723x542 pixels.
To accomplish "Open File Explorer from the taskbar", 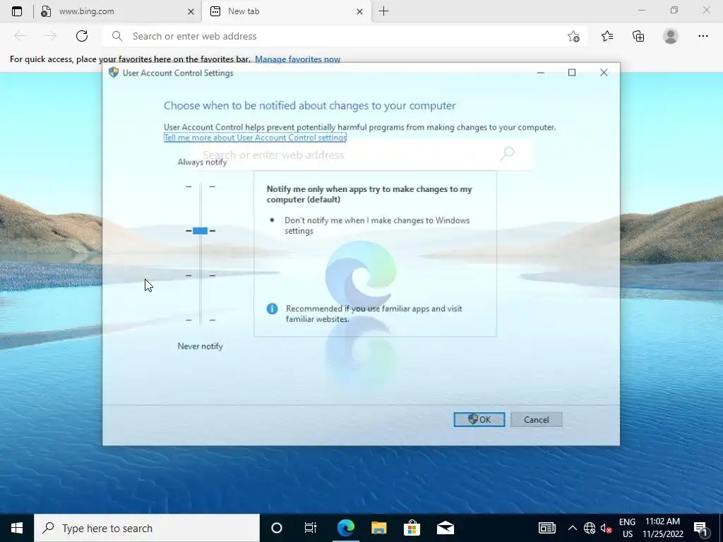I will (378, 528).
